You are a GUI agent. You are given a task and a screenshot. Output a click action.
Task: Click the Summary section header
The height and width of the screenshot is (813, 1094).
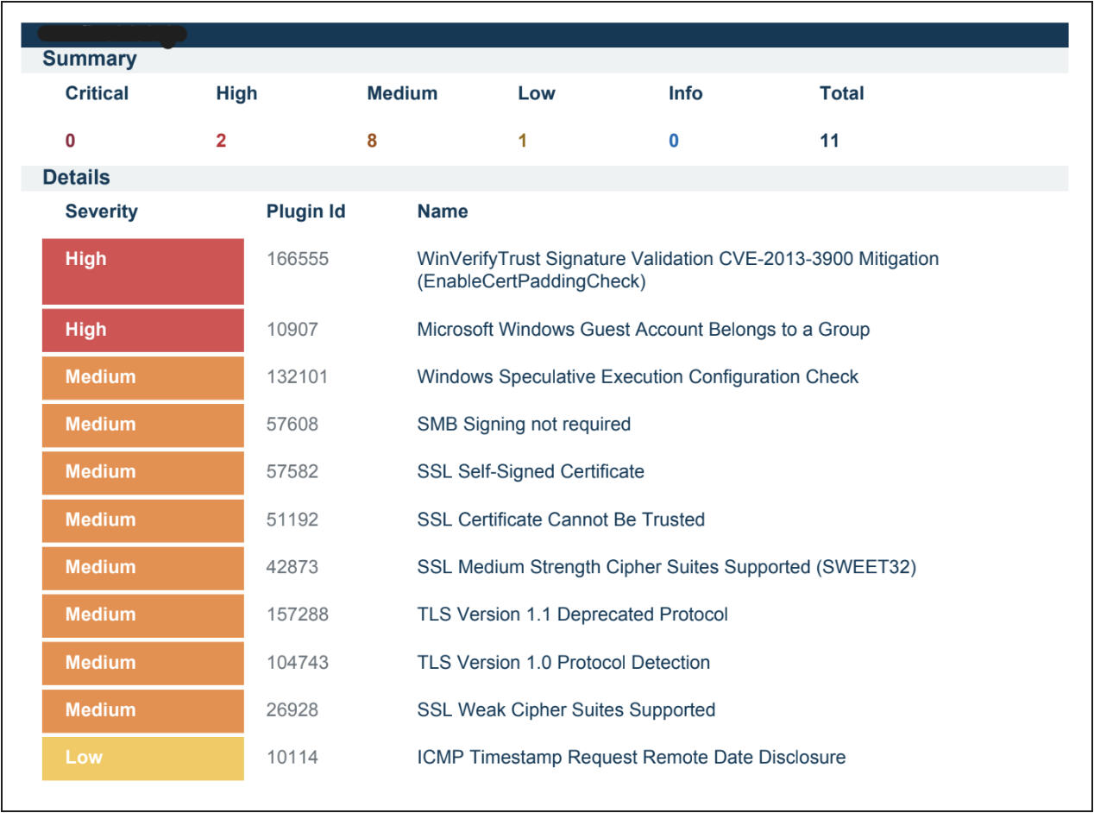click(90, 60)
